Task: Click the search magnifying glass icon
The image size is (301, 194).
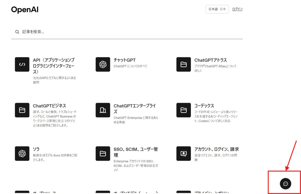Action: point(17,32)
